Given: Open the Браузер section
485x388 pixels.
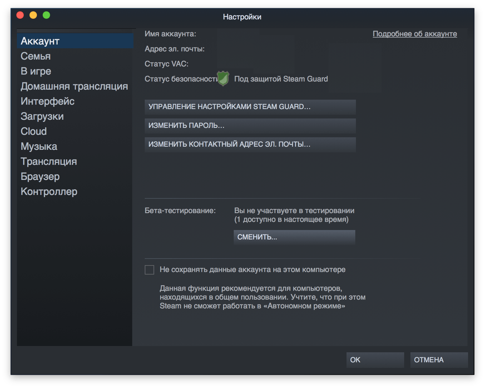Looking at the screenshot, I should click(x=75, y=176).
